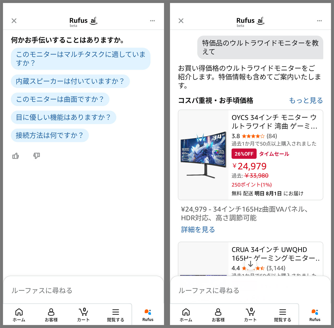
Task: Open もっと見る link
Action: pyautogui.click(x=306, y=100)
